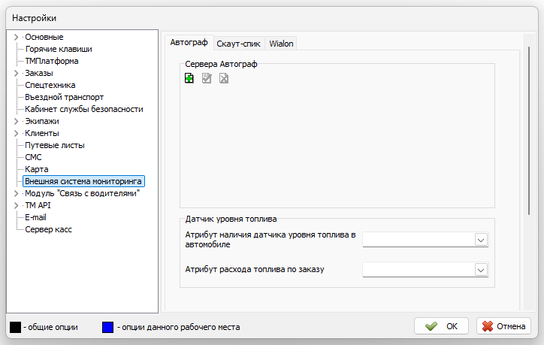
Task: Select Основные in settings tree
Action: 44,37
